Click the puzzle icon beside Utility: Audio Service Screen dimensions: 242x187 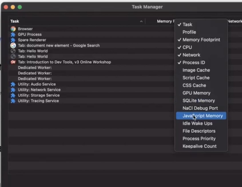pyautogui.click(x=13, y=84)
